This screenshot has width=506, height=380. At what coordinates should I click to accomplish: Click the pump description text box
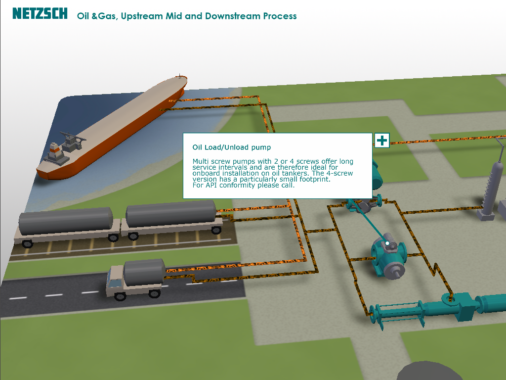click(278, 166)
